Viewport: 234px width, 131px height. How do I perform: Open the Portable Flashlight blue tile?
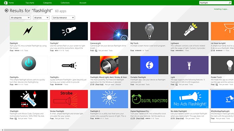click(149, 65)
